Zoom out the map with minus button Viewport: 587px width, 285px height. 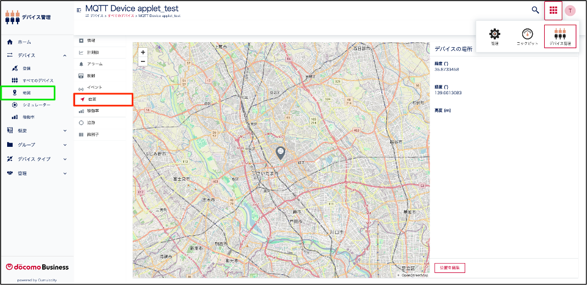(x=143, y=61)
